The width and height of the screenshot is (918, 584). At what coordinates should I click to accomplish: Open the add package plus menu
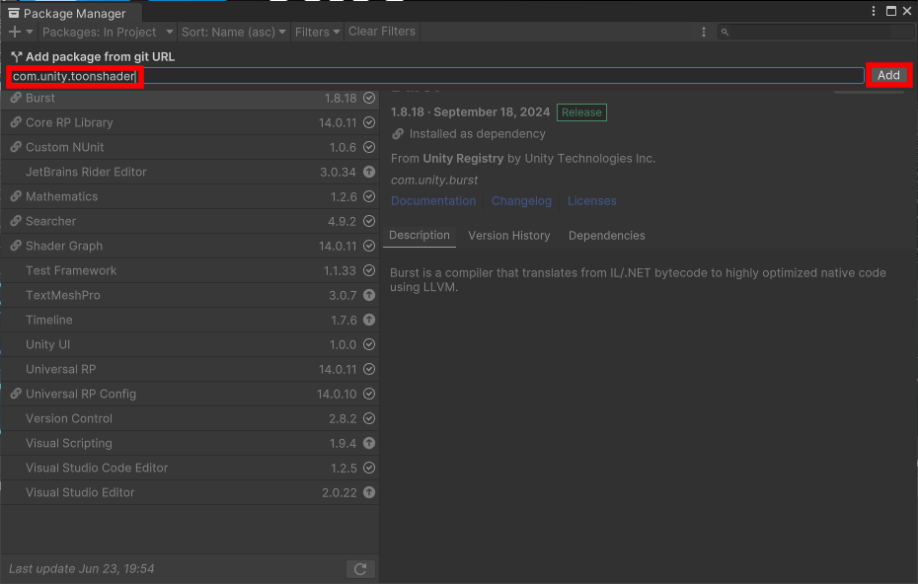coord(21,32)
